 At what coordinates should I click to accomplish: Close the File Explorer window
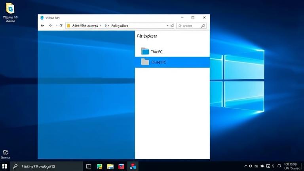(204, 18)
